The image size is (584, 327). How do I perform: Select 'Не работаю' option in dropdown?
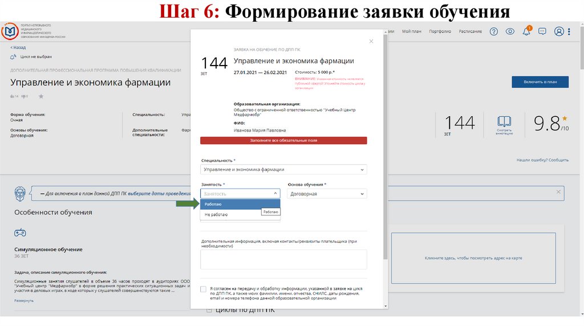coord(240,215)
